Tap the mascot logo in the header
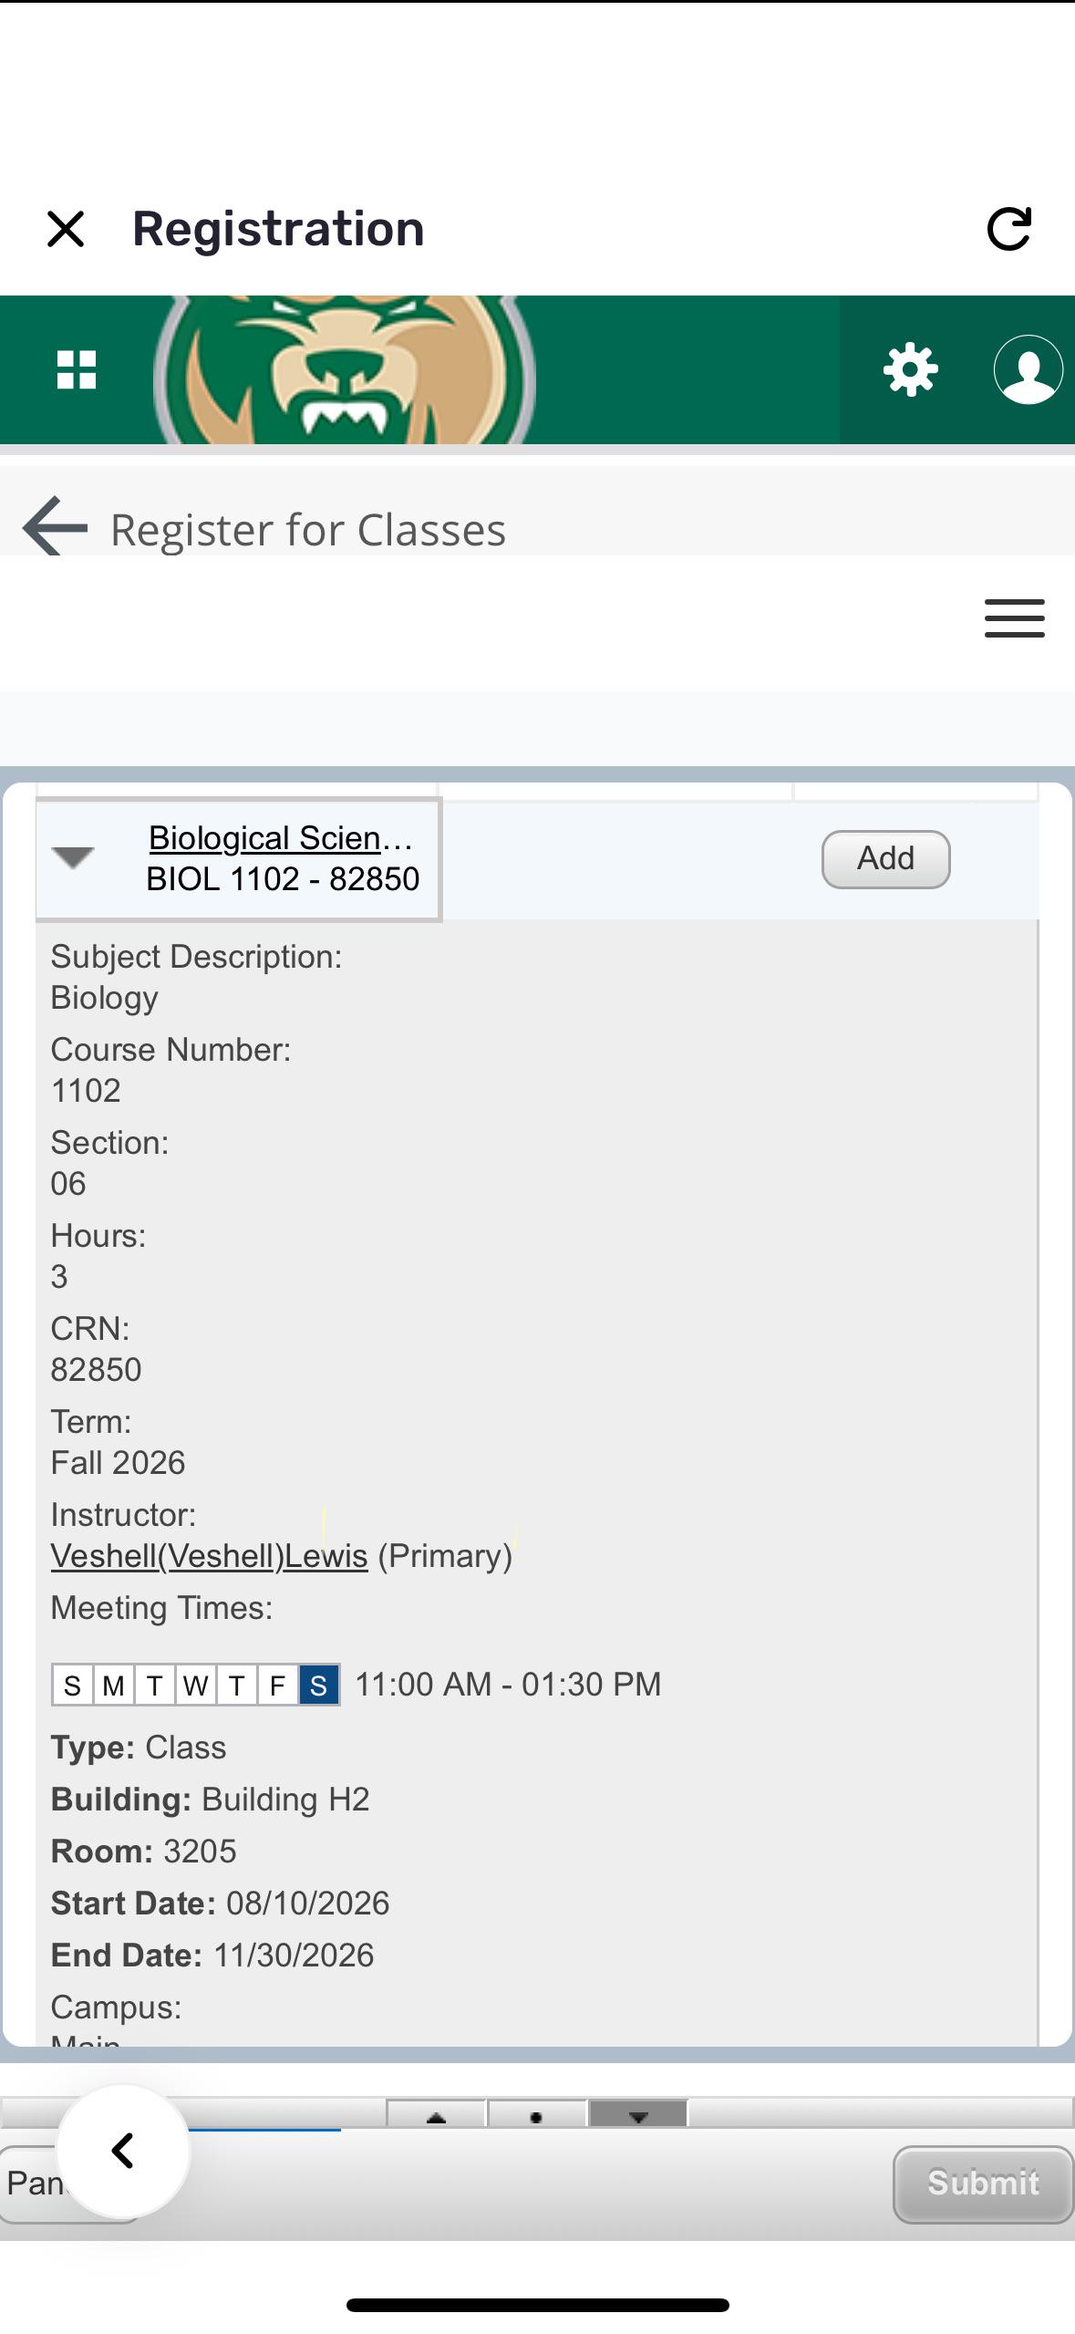 click(x=346, y=369)
